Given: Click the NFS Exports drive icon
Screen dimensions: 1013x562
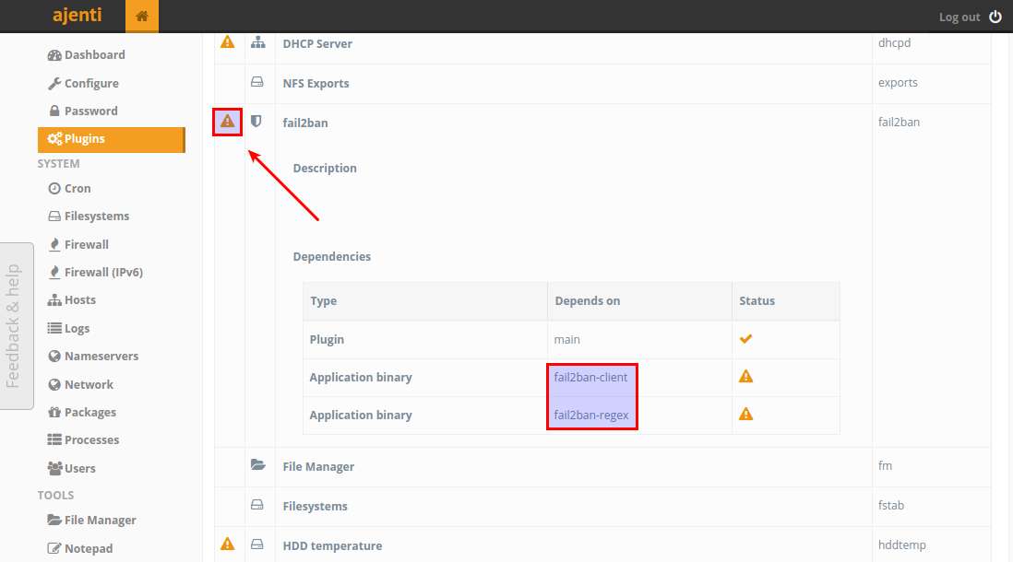Looking at the screenshot, I should click(x=257, y=82).
